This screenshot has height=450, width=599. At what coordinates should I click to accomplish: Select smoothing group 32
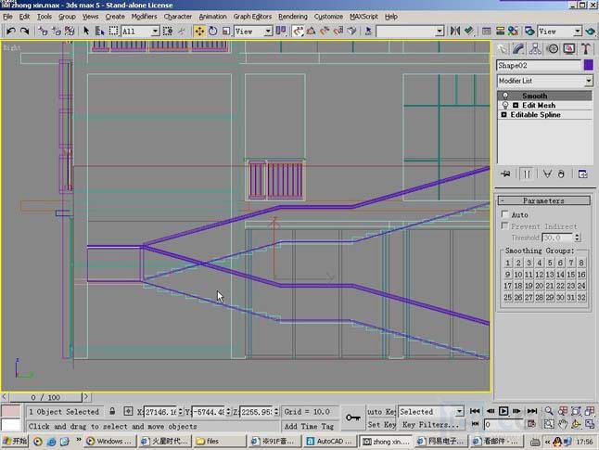pos(581,297)
